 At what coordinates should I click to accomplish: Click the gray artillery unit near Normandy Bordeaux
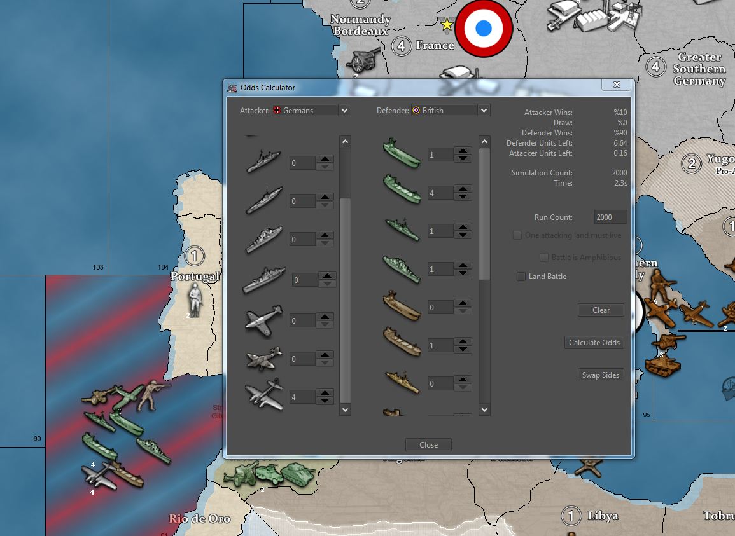(x=363, y=62)
